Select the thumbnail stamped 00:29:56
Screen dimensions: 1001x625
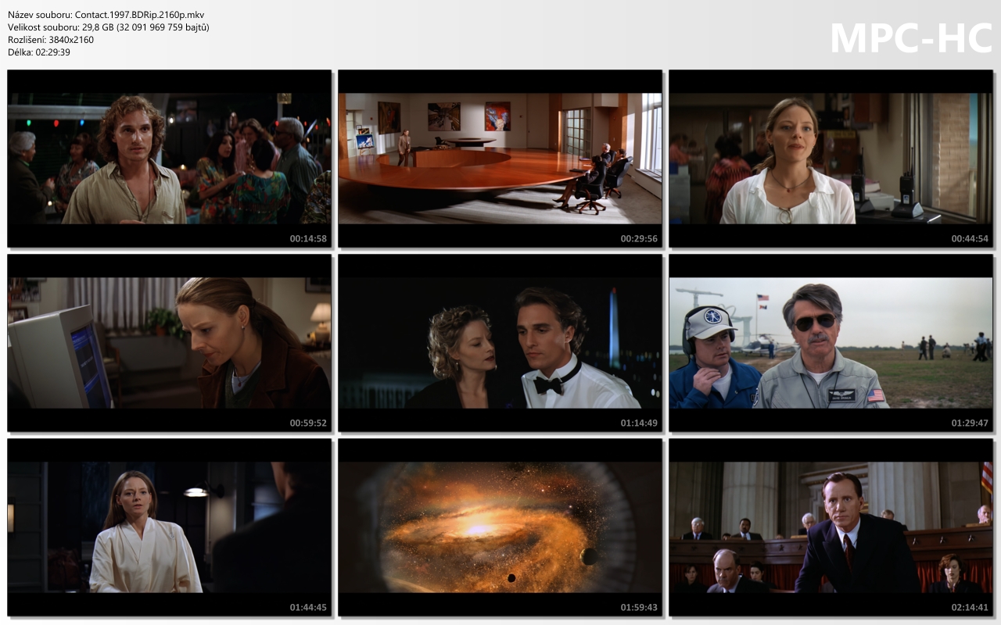click(500, 159)
